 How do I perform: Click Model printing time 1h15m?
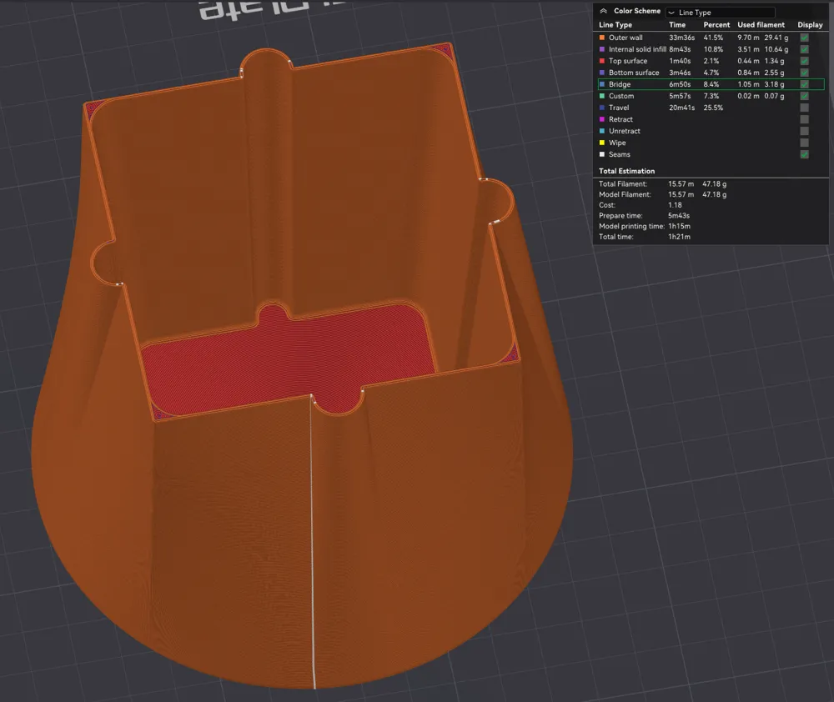[679, 226]
